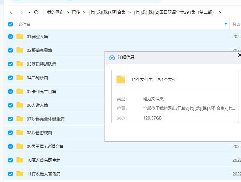Open [七][龙][珠]系列合集 breadcrumb item

pos(106,12)
